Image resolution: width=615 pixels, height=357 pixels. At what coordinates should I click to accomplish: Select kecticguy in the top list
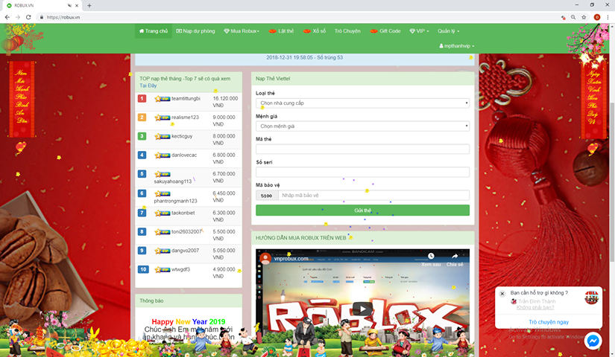point(182,136)
